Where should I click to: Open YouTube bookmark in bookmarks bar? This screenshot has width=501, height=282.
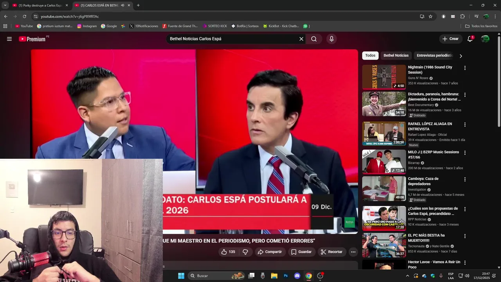click(24, 26)
